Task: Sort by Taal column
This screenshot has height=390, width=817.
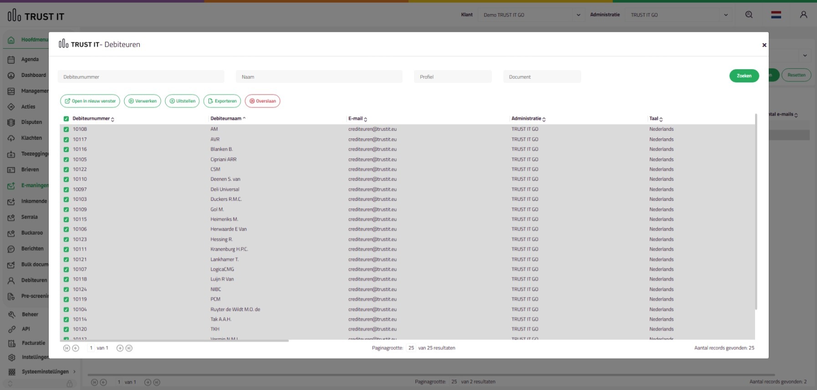Action: (x=656, y=119)
